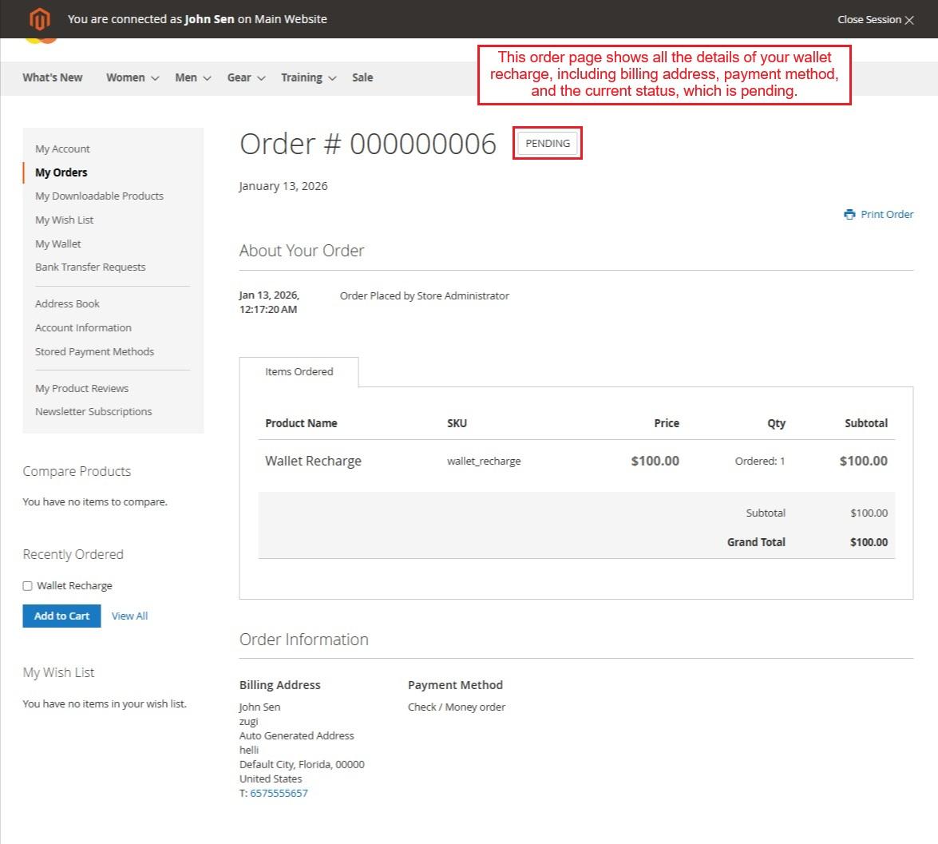938x844 pixels.
Task: Select the Items Ordered tab
Action: pos(299,371)
